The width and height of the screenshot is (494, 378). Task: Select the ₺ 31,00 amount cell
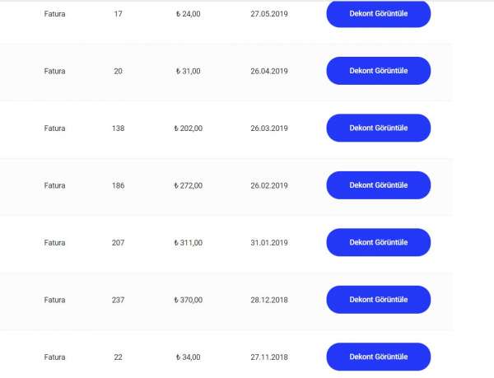coord(188,71)
